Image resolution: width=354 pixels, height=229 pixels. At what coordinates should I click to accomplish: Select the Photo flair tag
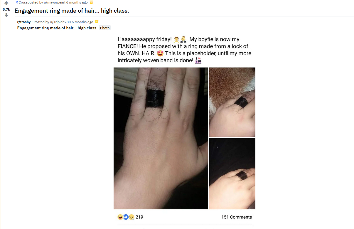click(105, 28)
